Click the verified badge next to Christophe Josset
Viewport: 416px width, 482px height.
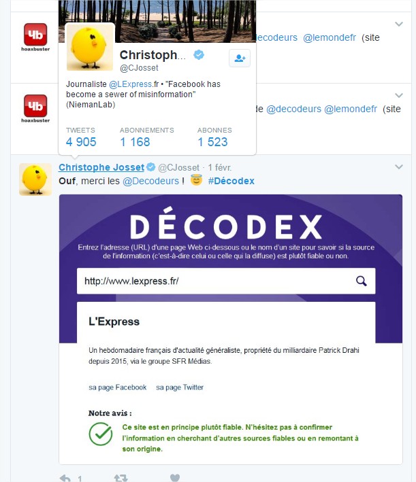(x=151, y=167)
